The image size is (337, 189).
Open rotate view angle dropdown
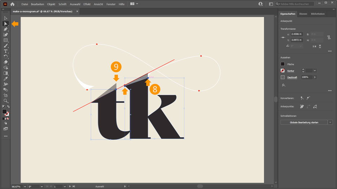[42, 187]
